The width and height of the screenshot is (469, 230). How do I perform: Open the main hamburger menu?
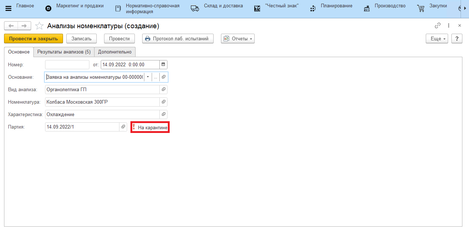click(8, 8)
